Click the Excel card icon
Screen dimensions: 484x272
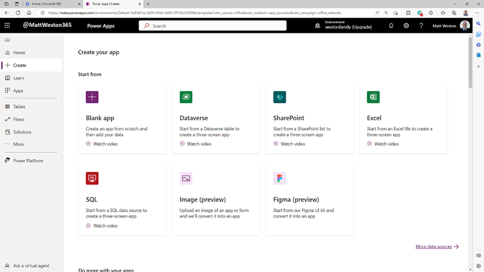(x=373, y=97)
